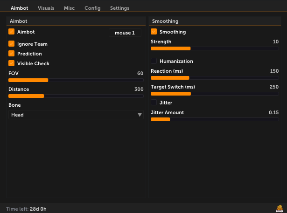Viewport: 287px width, 213px height.
Task: Click the 'Reaction (ms)' label
Action: pyautogui.click(x=167, y=71)
